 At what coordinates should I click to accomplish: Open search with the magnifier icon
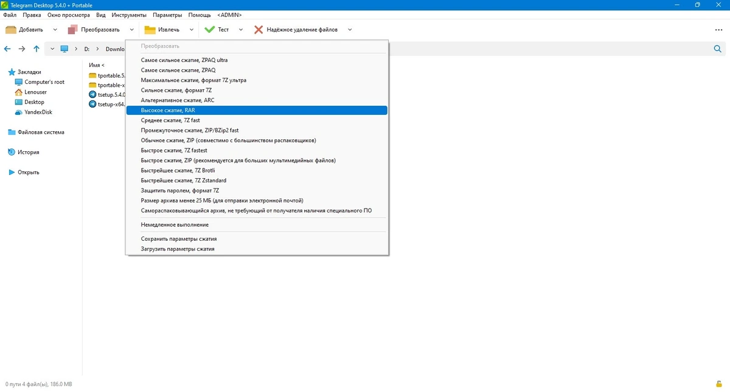click(717, 49)
